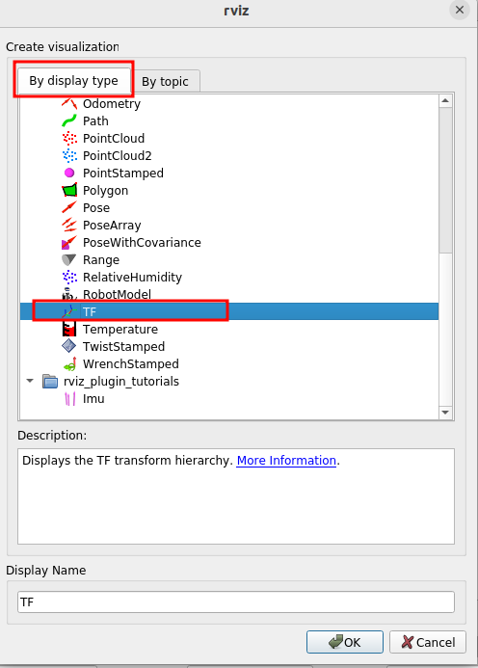Choose the green Path display icon
This screenshot has height=668, width=478.
pos(69,121)
